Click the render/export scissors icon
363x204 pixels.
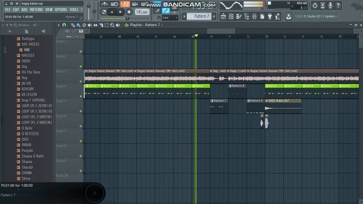tap(323, 5)
